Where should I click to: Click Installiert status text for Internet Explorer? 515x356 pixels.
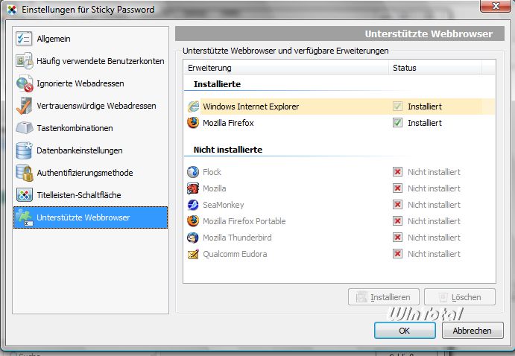(425, 107)
